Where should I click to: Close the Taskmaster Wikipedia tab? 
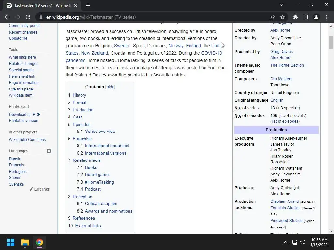tap(76, 6)
